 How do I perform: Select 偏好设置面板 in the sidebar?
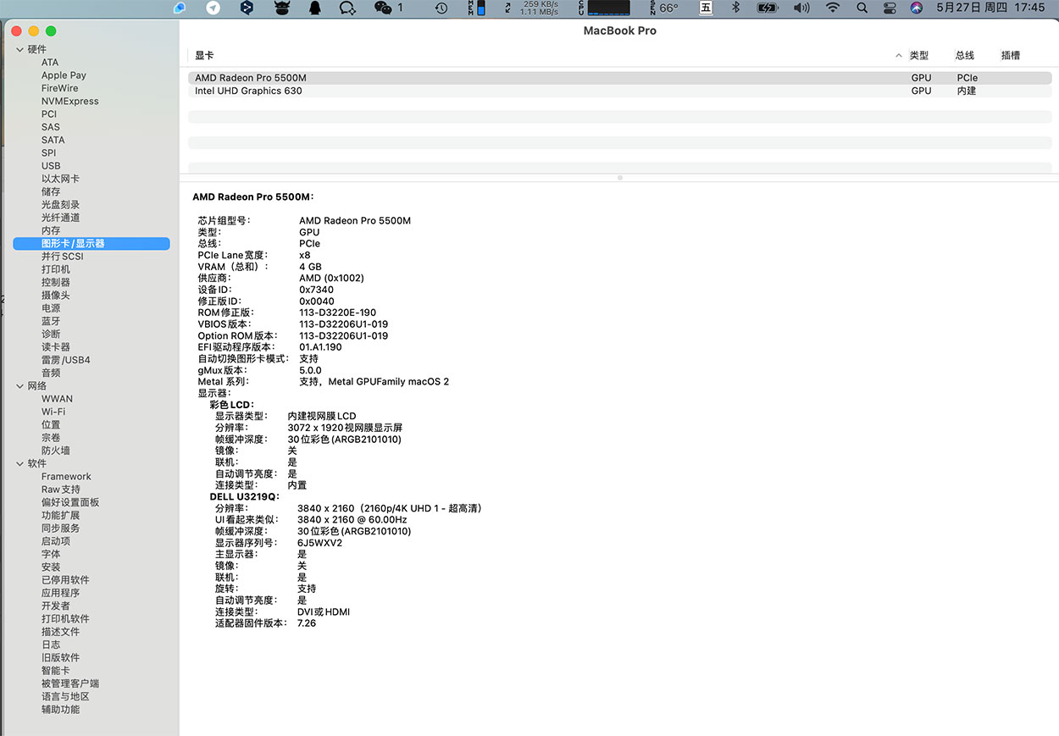(x=70, y=502)
